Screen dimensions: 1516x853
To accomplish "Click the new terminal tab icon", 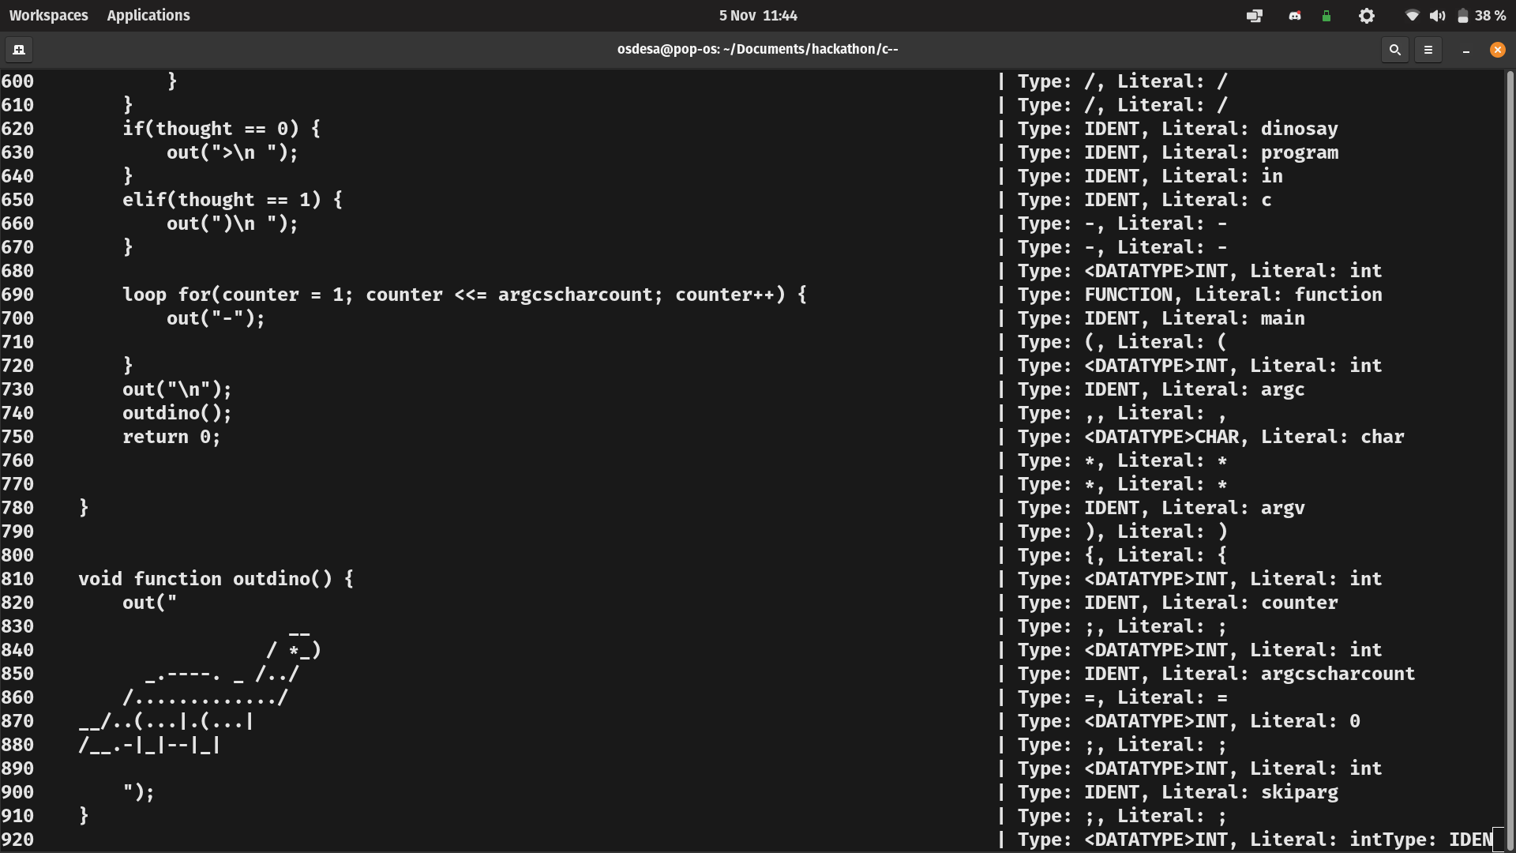I will point(19,50).
